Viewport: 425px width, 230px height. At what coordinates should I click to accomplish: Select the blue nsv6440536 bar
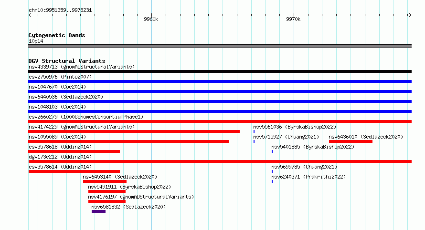coord(220,101)
